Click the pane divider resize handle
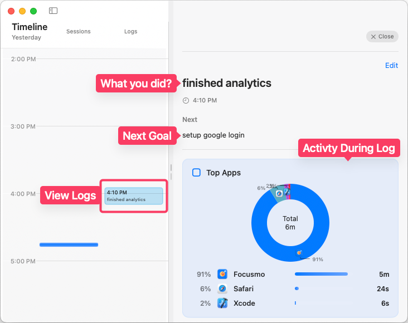The height and width of the screenshot is (323, 408). click(171, 172)
